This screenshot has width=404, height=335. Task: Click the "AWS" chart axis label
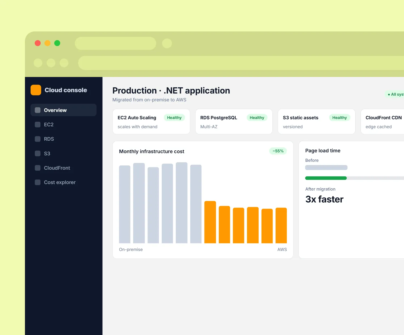(282, 249)
